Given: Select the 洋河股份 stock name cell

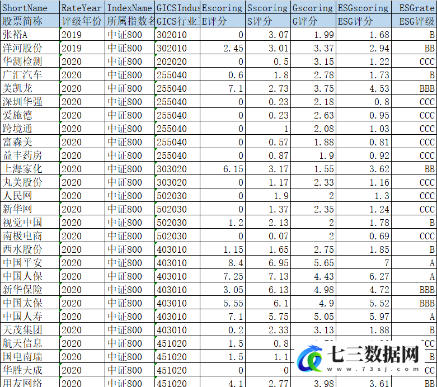Looking at the screenshot, I should click(x=30, y=48).
